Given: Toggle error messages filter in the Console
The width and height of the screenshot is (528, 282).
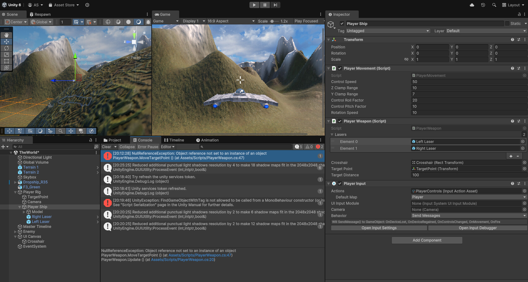Looking at the screenshot, I should pyautogui.click(x=319, y=146).
